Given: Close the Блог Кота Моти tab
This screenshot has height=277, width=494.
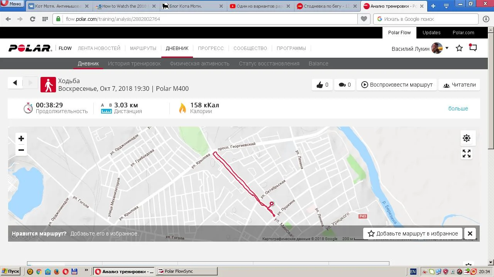Looking at the screenshot, I should [x=221, y=7].
